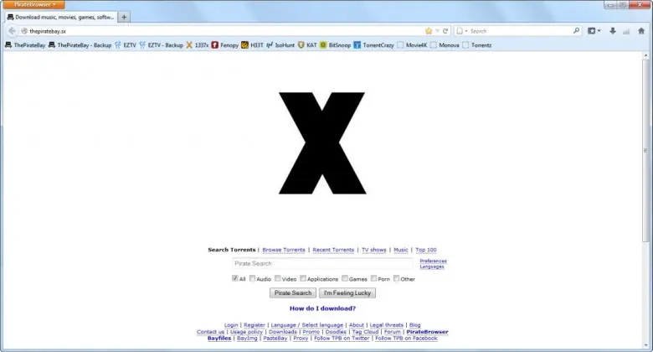
Task: Open the Music link
Action: (x=401, y=250)
